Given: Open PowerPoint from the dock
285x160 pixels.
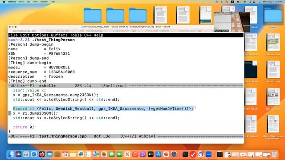Looking at the screenshot, I should (x=166, y=154).
